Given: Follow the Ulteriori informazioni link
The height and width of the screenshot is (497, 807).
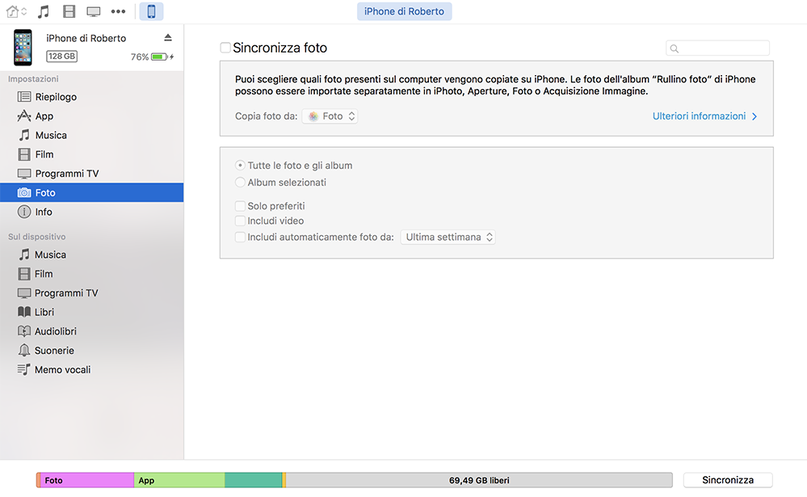Looking at the screenshot, I should click(x=704, y=116).
